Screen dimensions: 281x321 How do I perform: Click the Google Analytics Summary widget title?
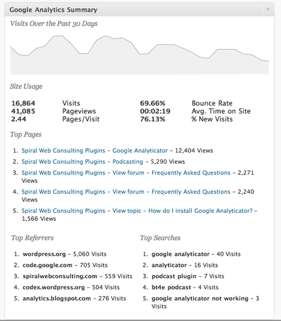click(54, 10)
